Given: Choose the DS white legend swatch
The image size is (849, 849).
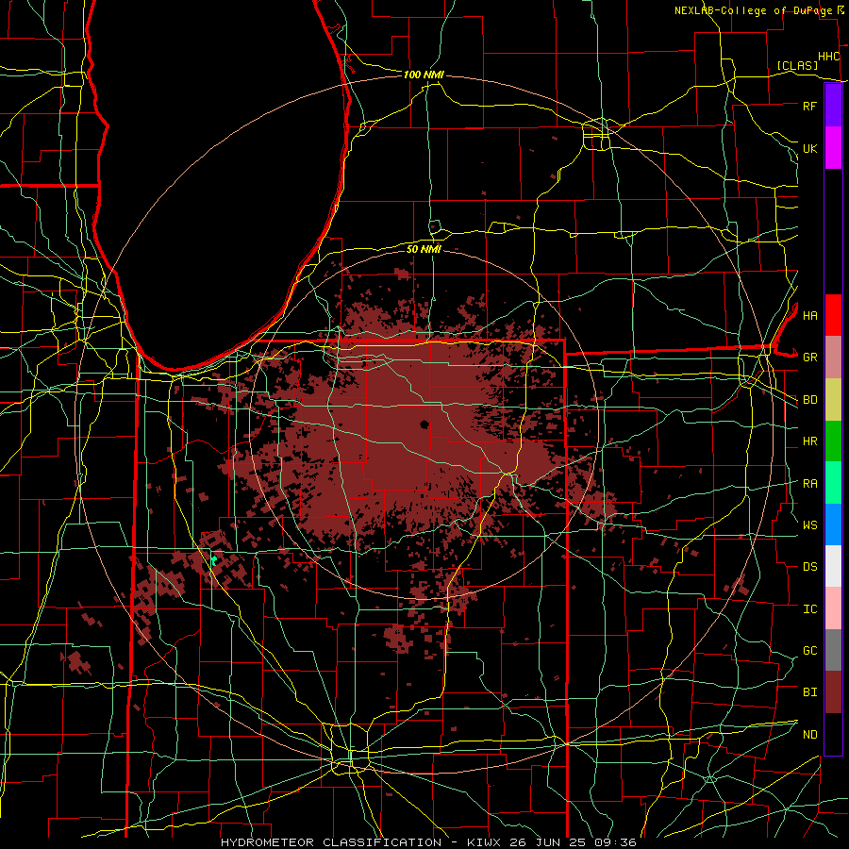Looking at the screenshot, I should [833, 566].
